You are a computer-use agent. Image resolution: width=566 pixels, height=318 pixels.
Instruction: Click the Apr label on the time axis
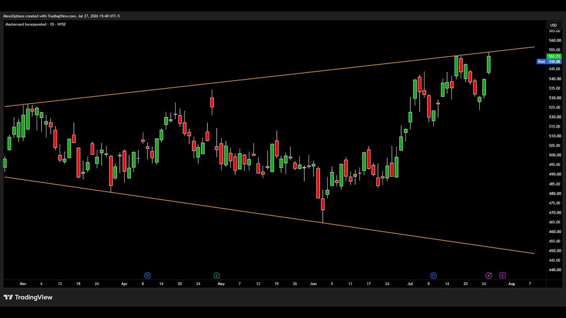click(x=124, y=284)
